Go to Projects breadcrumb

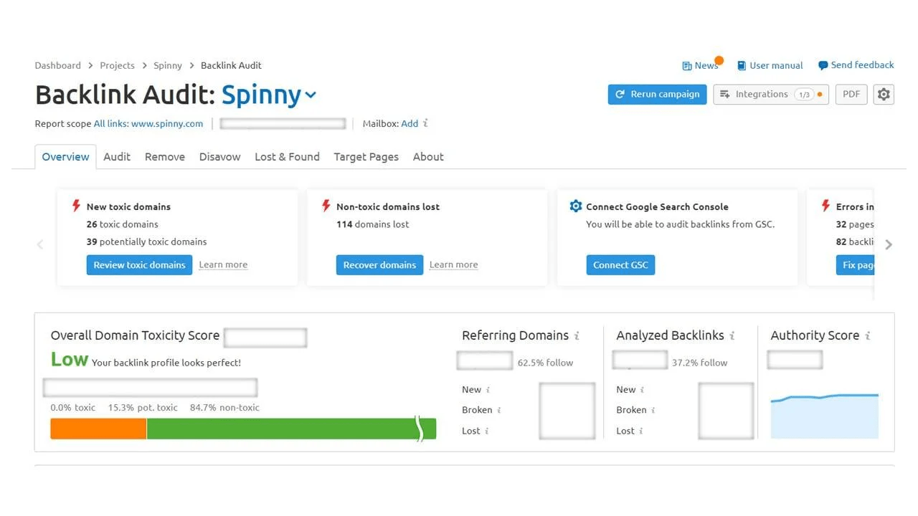117,65
